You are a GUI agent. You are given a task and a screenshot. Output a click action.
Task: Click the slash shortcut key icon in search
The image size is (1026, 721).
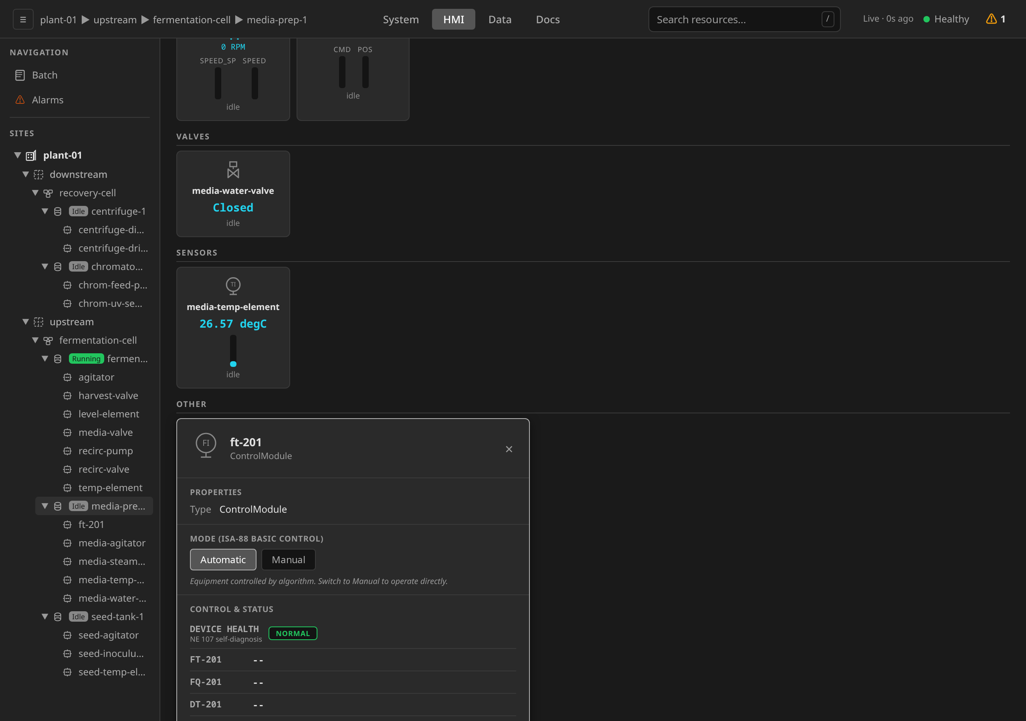[828, 19]
